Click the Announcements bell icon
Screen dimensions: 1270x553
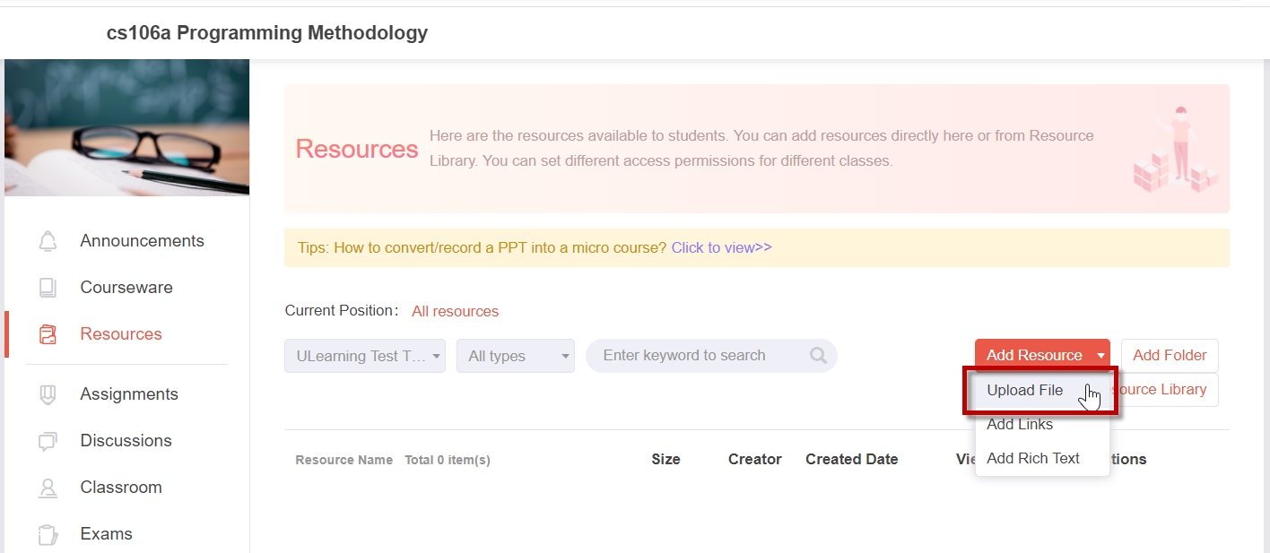click(48, 241)
